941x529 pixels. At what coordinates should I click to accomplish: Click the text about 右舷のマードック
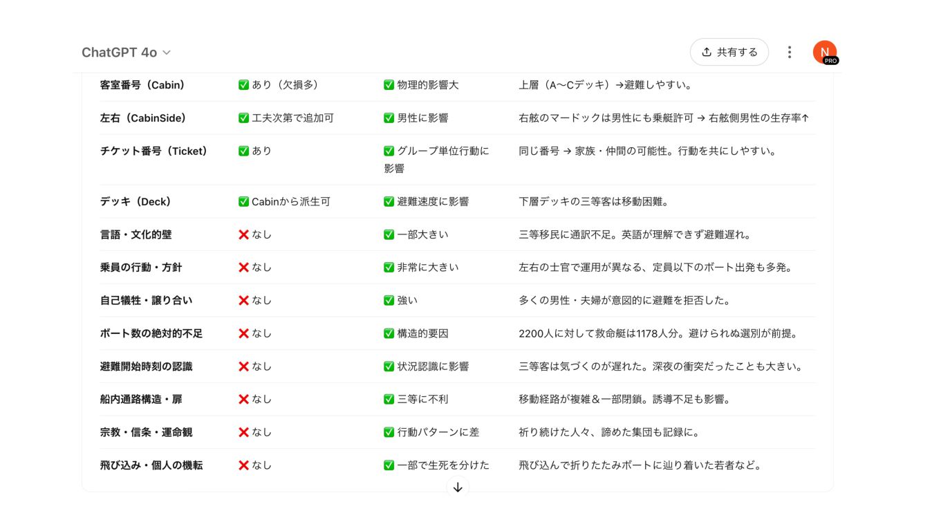tap(664, 118)
